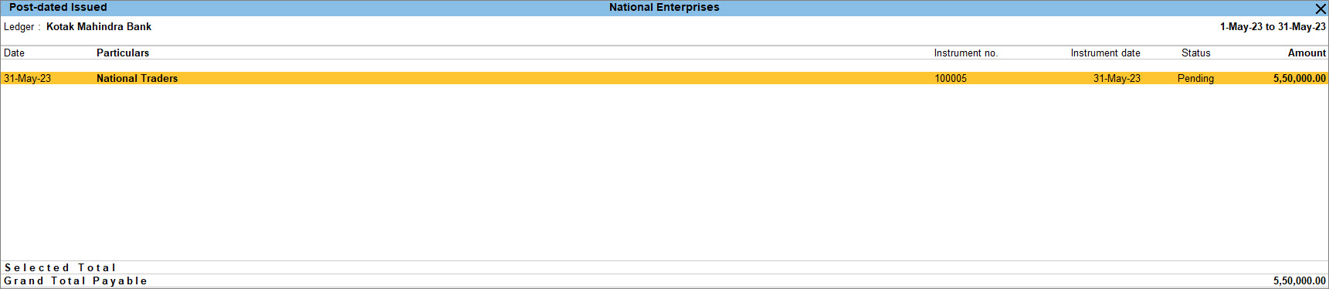Click the Amount column header
This screenshot has width=1329, height=289.
pos(1307,53)
